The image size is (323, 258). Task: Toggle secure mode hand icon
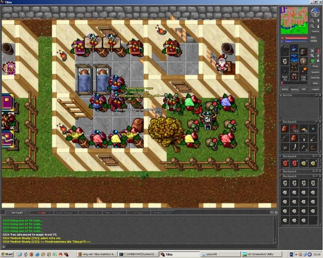pyautogui.click(x=318, y=61)
